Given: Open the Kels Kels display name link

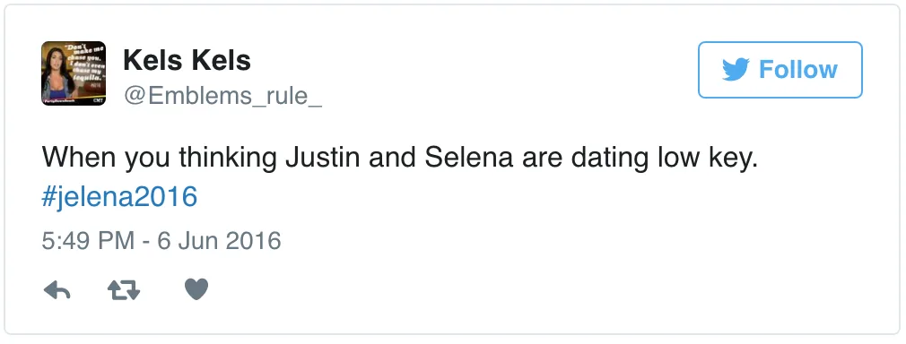Looking at the screenshot, I should click(187, 60).
